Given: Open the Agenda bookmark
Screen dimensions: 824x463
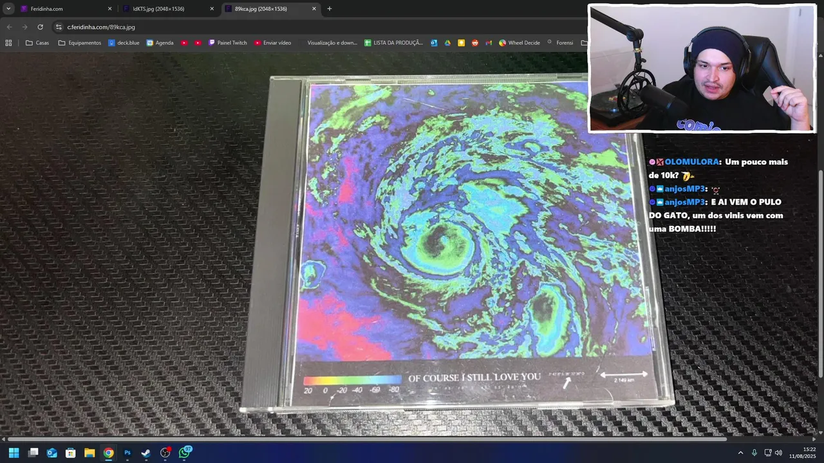Looking at the screenshot, I should pos(160,43).
